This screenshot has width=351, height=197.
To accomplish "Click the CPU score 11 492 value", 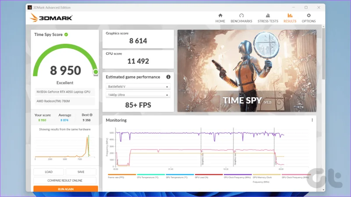I will [x=138, y=61].
